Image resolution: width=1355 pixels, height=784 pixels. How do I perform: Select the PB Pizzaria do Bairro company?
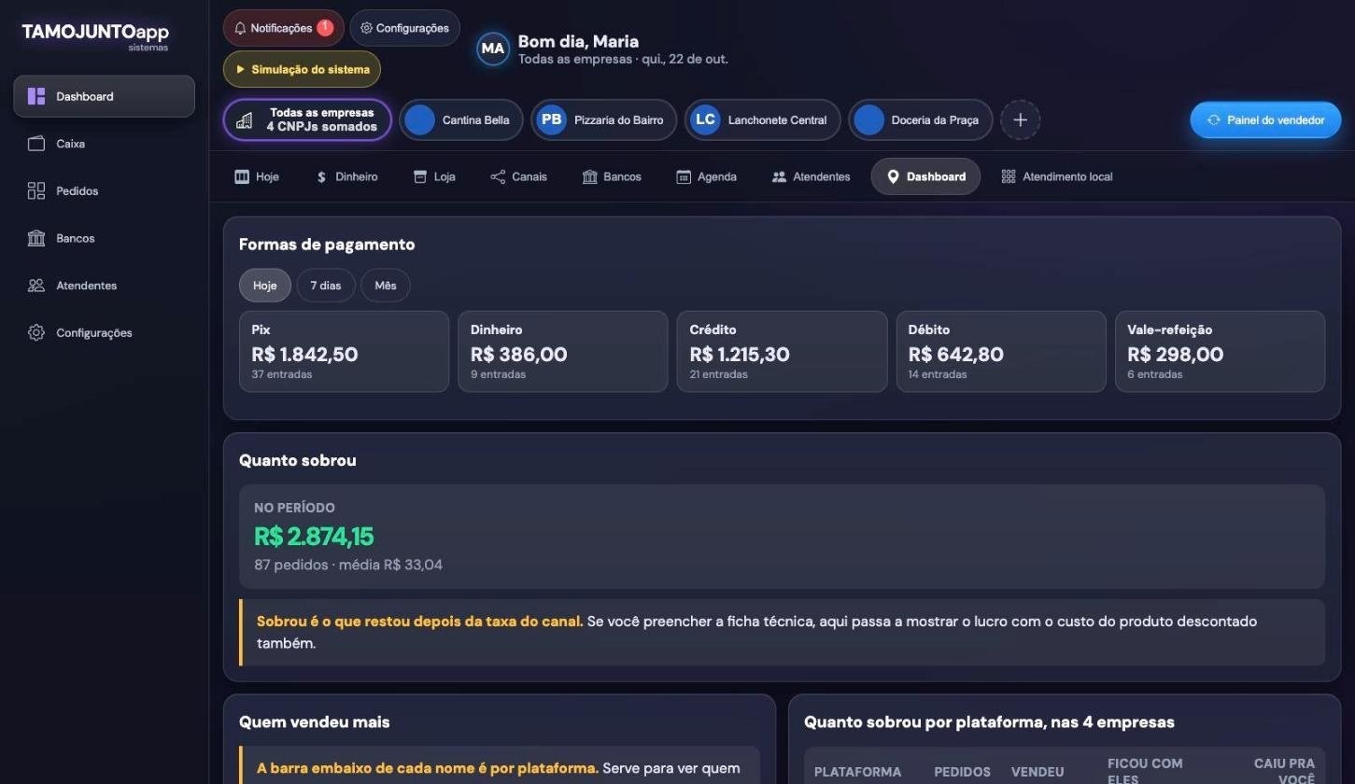point(603,120)
